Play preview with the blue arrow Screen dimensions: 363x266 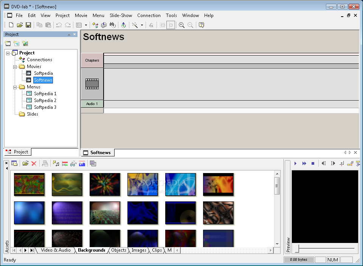[x=295, y=164]
